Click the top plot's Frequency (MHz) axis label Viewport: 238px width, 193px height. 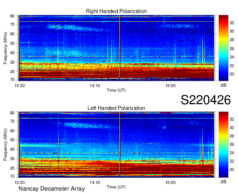point(5,48)
